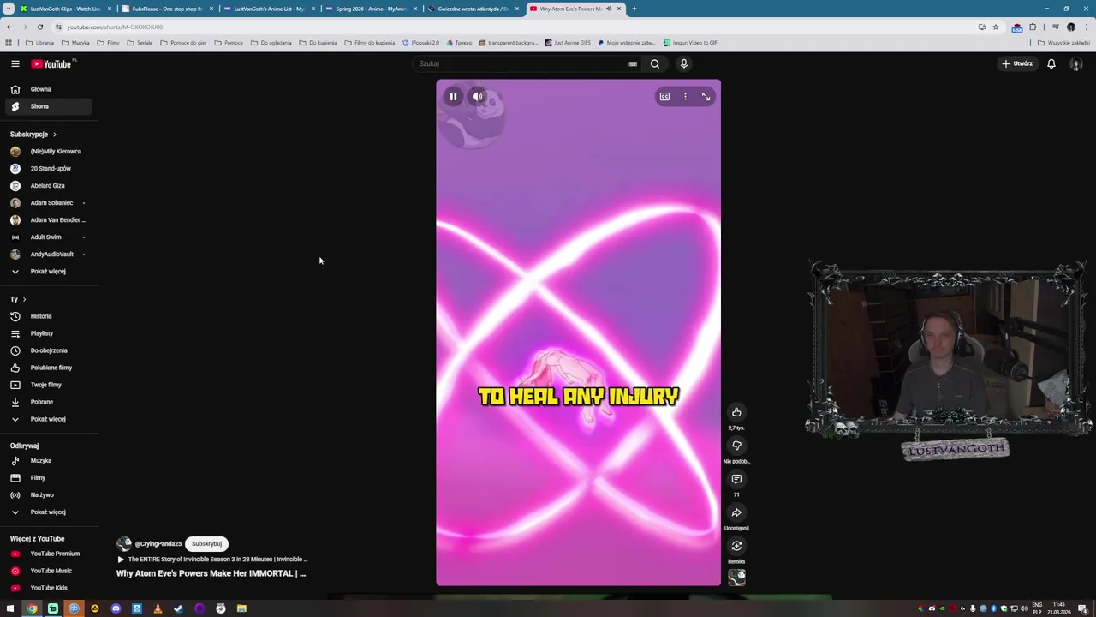Open the @CryingPandas25 channel
Image resolution: width=1096 pixels, height=617 pixels.
point(158,544)
